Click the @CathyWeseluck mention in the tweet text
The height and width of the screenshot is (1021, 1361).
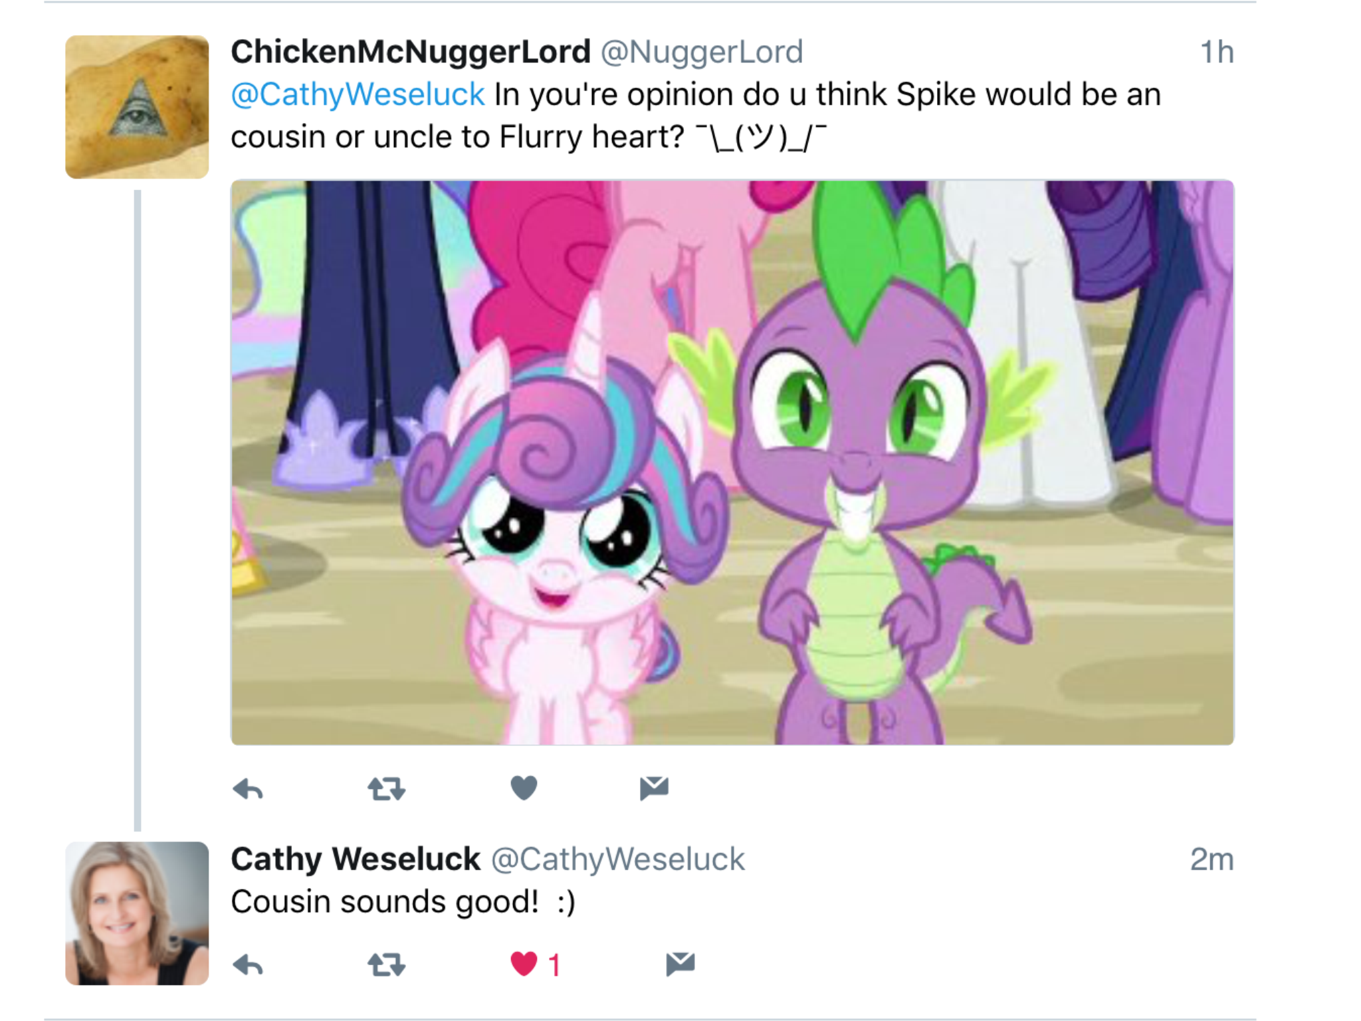click(x=358, y=94)
